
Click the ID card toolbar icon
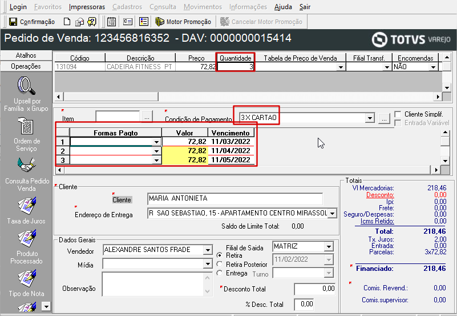[128, 22]
